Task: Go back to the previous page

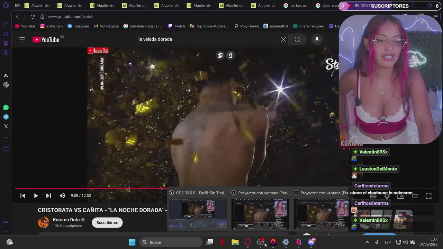Action: pos(17,17)
